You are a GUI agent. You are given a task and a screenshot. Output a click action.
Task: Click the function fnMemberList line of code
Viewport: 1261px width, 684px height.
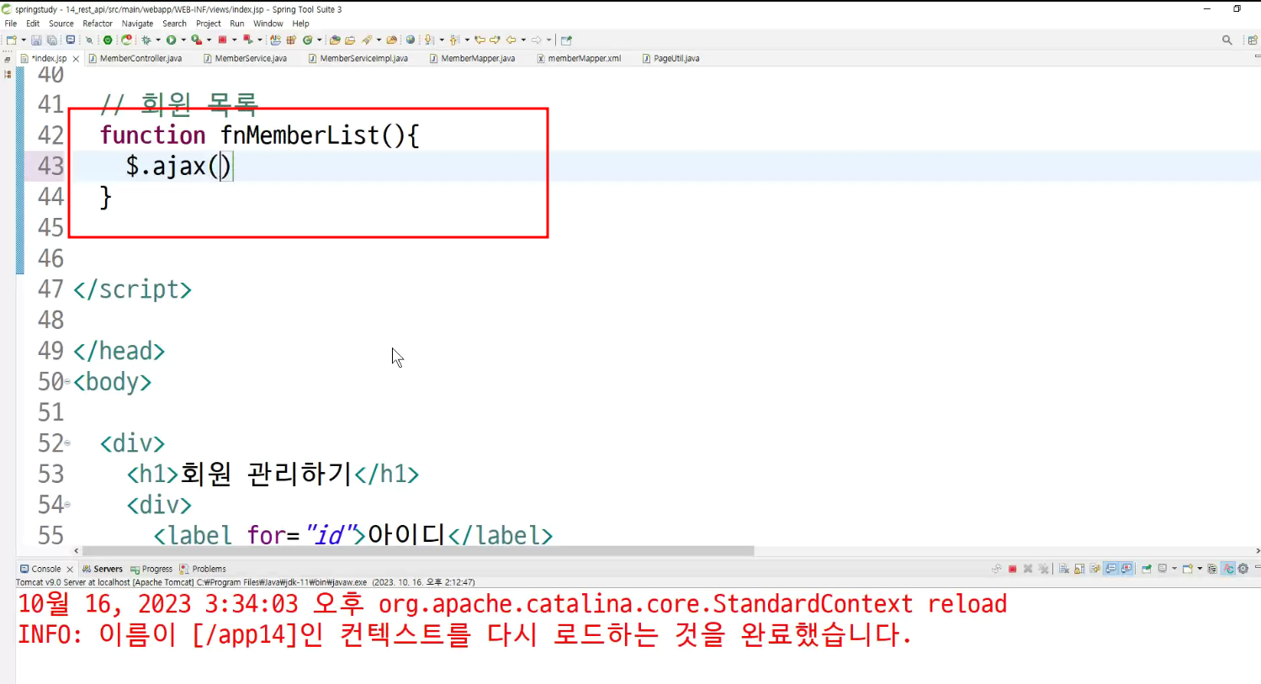pos(259,135)
